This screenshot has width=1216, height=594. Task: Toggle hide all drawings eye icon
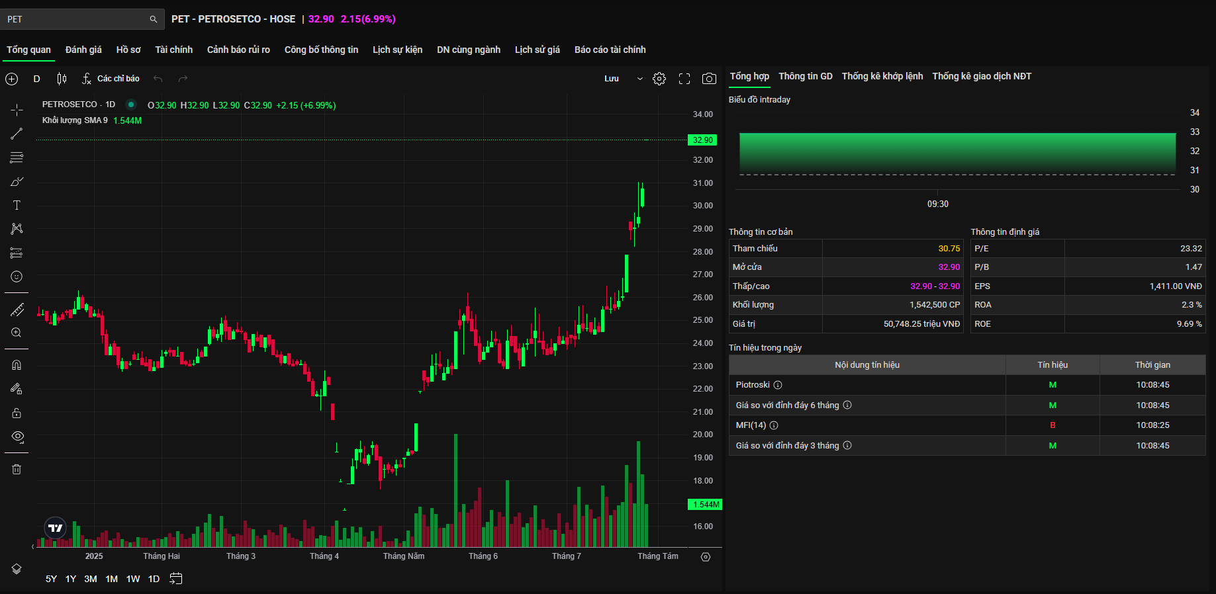(17, 437)
